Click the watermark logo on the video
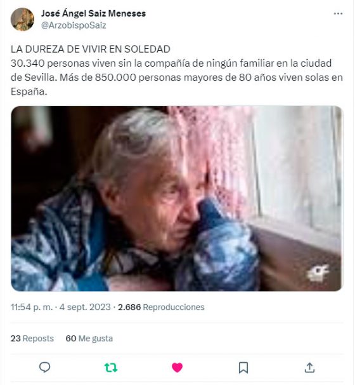This screenshot has height=385, width=355. pyautogui.click(x=318, y=273)
